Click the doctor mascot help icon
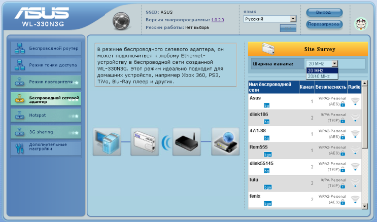The width and height of the screenshot is (377, 222). 361,24
